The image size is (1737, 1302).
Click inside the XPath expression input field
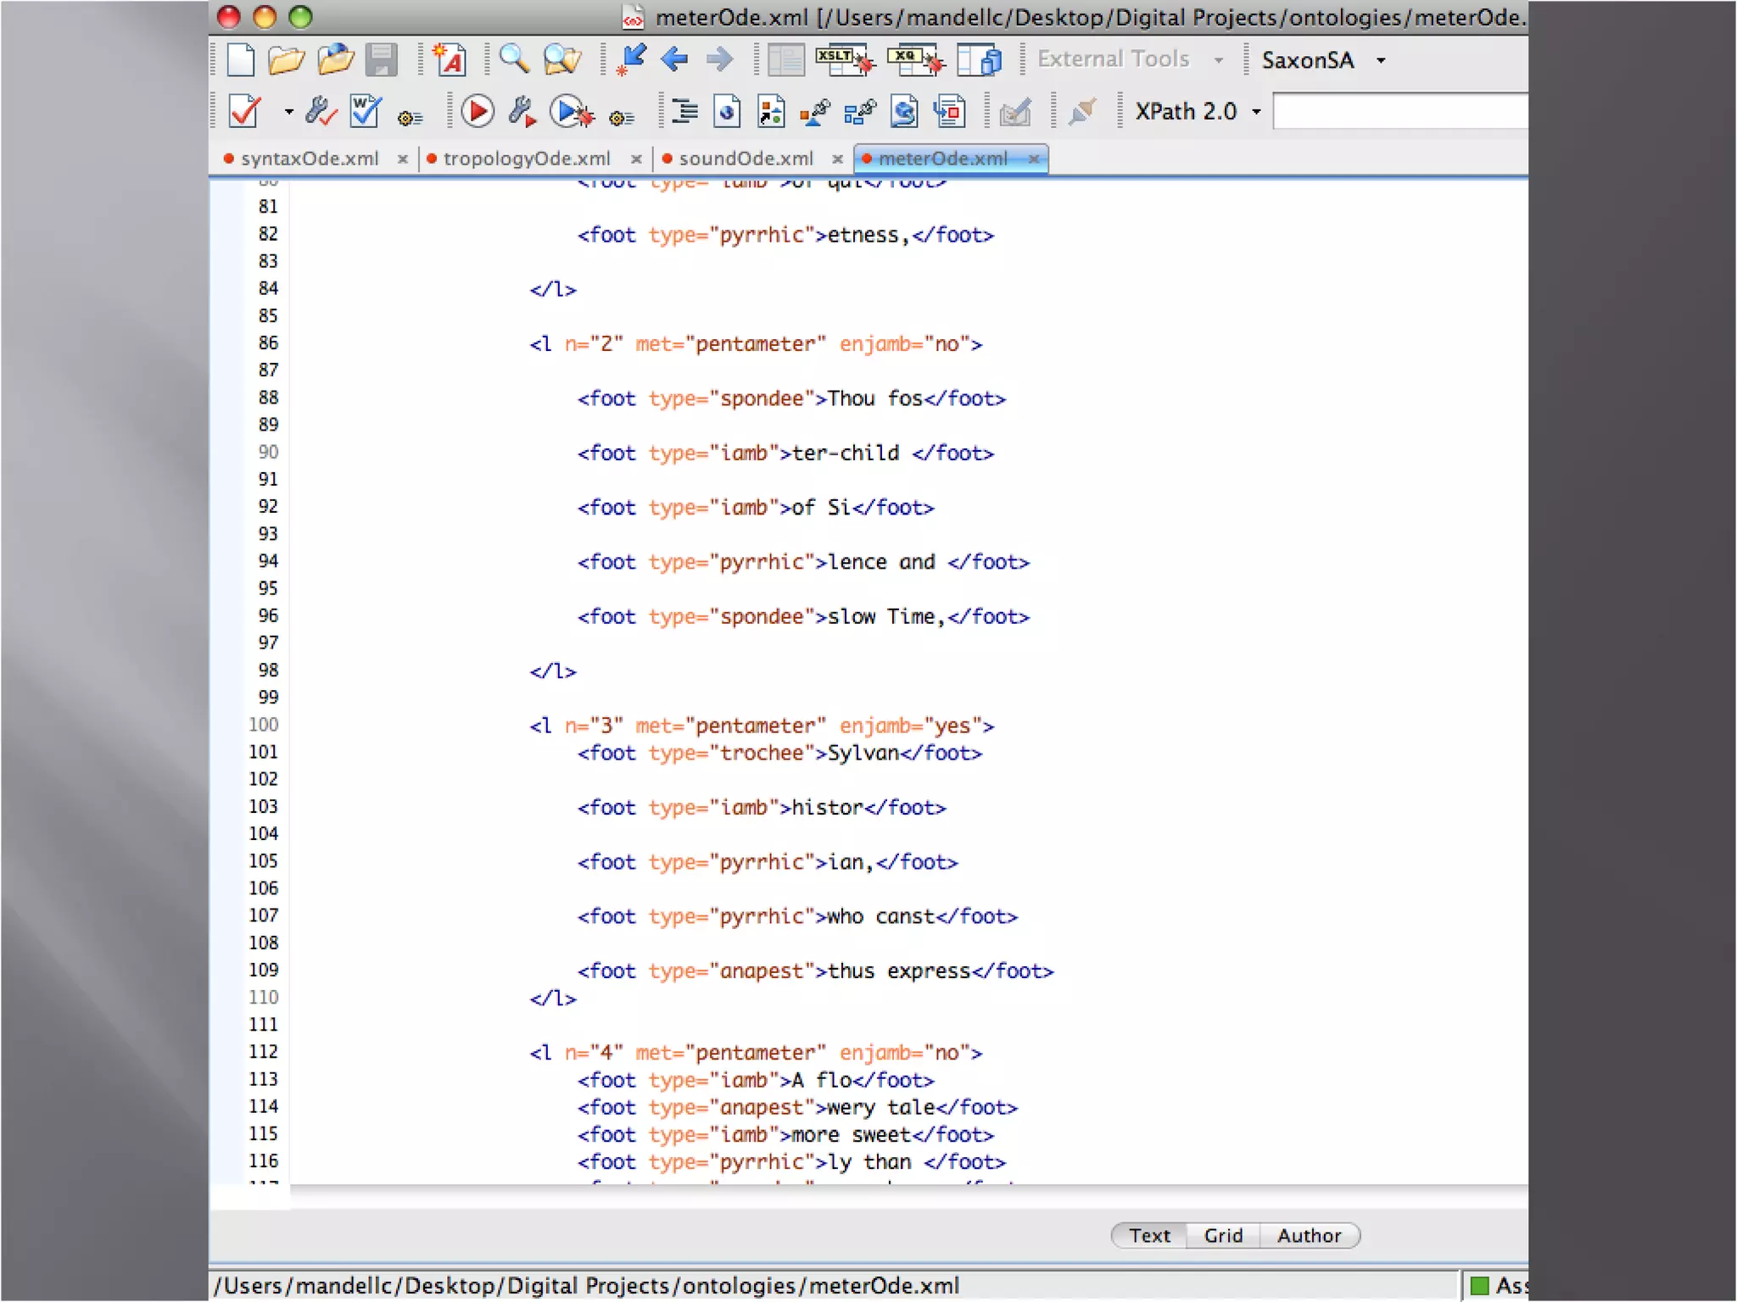[1399, 112]
